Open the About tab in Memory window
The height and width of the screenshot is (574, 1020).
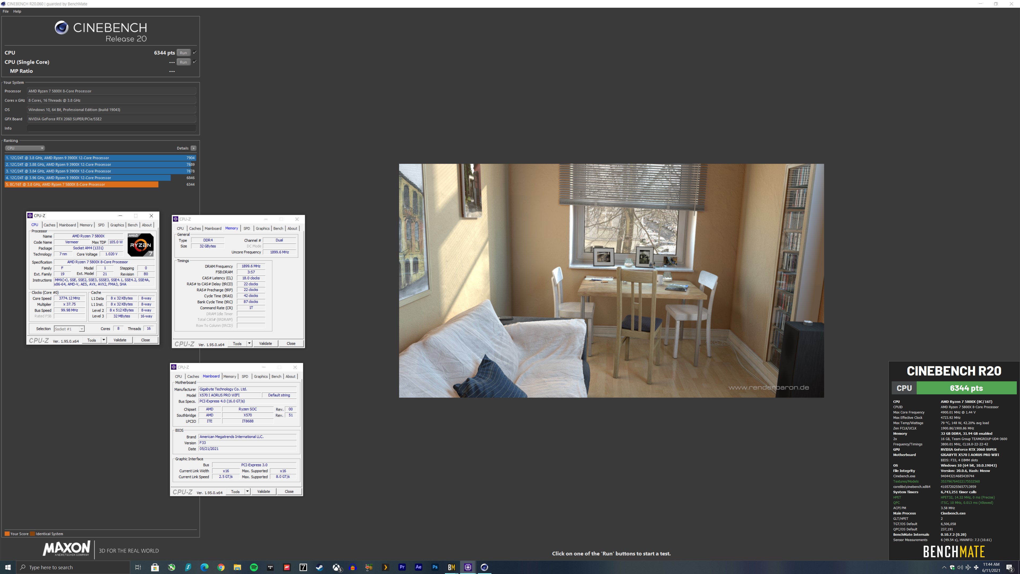click(x=292, y=229)
